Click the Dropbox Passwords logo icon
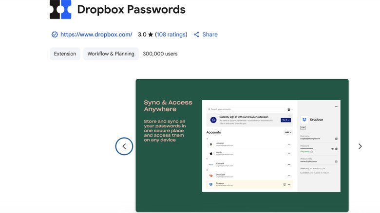 click(60, 9)
